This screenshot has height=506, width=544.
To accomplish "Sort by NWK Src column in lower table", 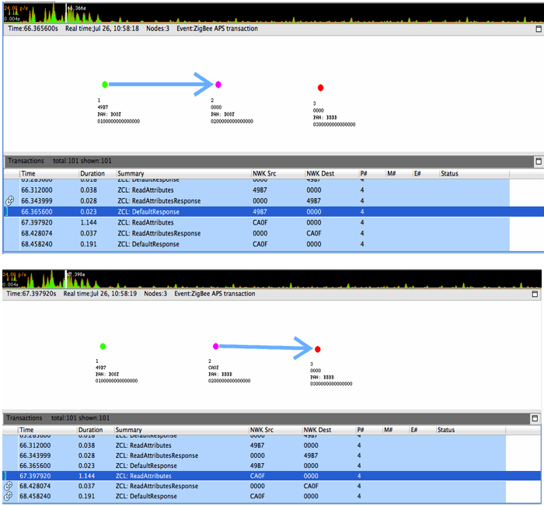I will (275, 430).
